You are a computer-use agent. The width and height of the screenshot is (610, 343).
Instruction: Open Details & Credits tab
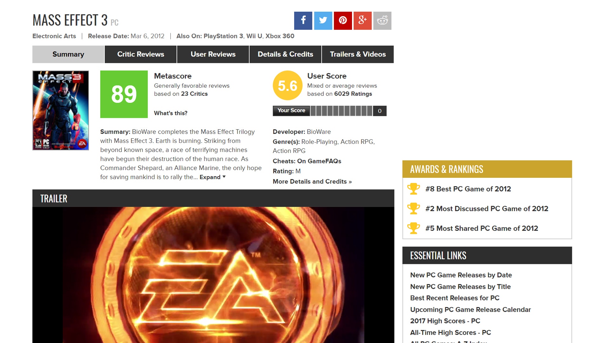(285, 54)
